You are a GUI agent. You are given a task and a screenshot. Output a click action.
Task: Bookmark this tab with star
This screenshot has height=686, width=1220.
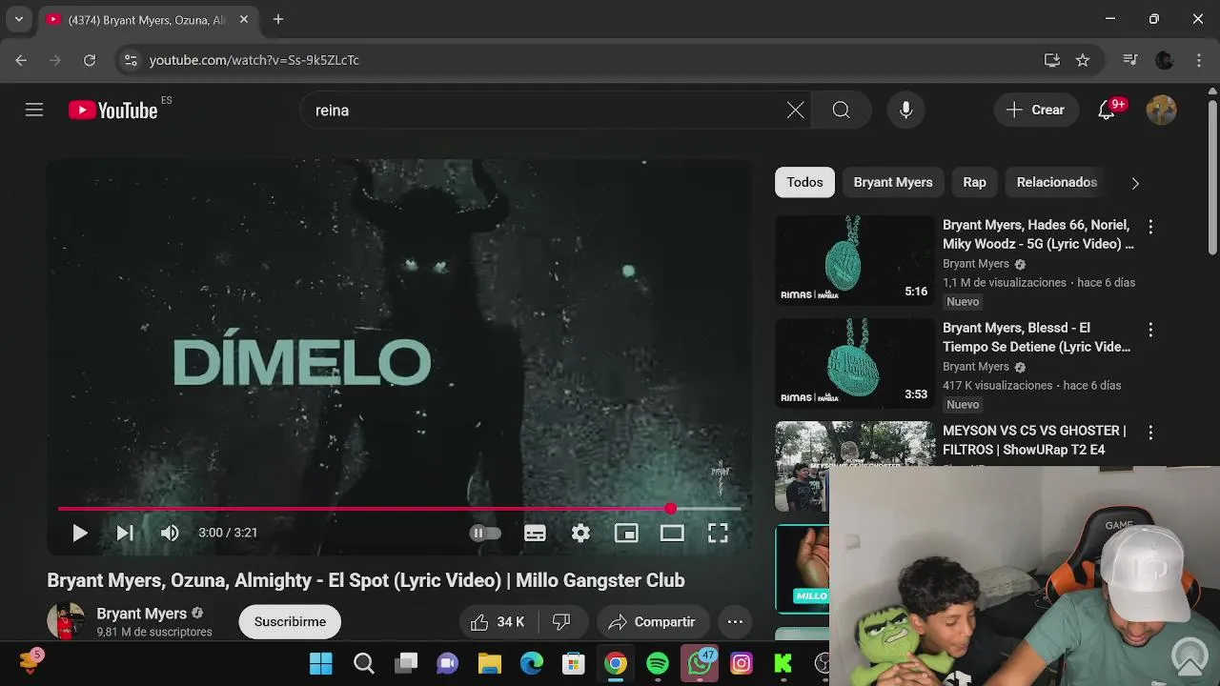tap(1083, 60)
